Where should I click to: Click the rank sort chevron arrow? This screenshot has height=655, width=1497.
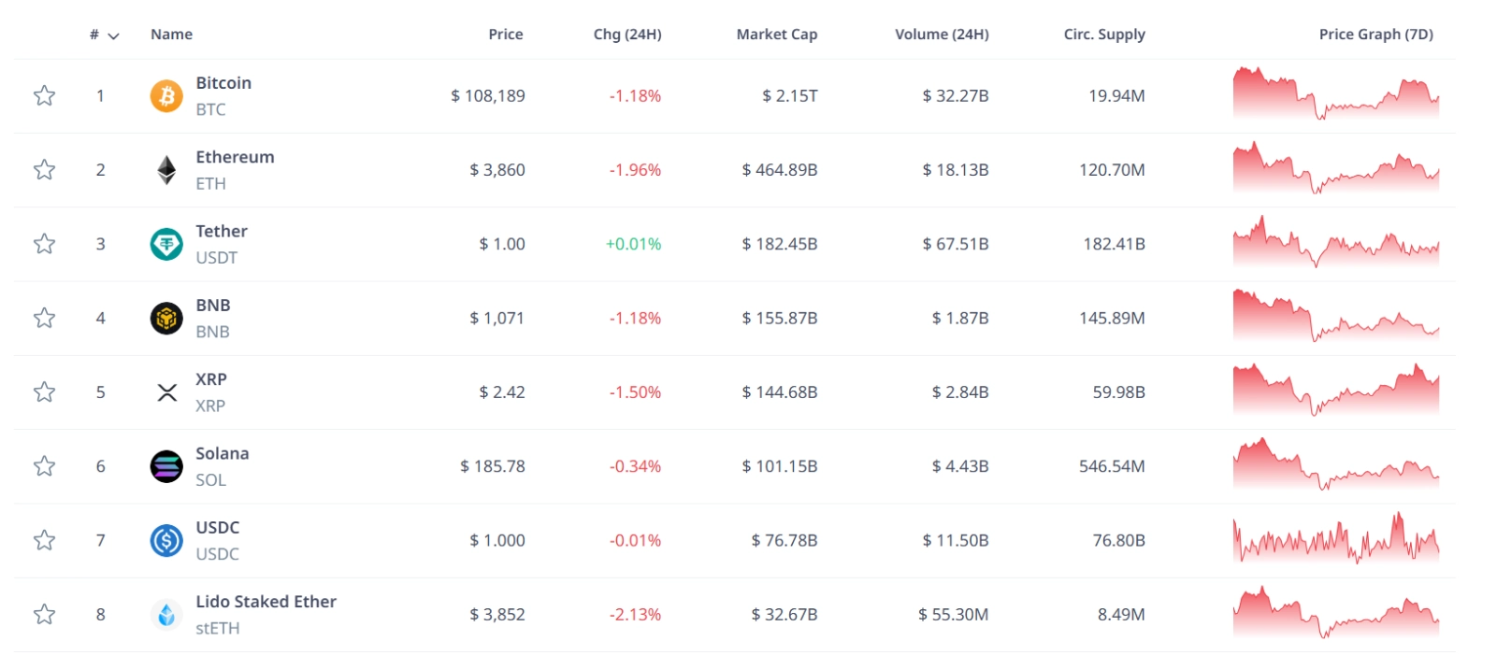114,36
